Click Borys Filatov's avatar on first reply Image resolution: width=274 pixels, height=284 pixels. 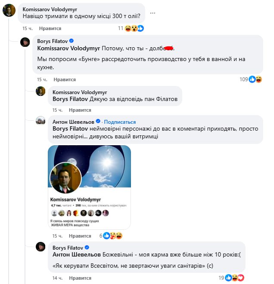[26, 42]
